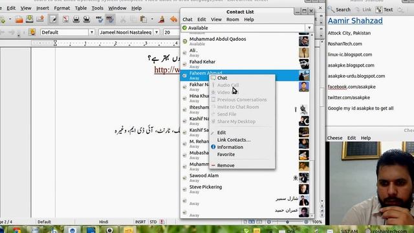414x233 pixels.
Task: Click the document modified indicator in status bar
Action: pyautogui.click(x=162, y=222)
